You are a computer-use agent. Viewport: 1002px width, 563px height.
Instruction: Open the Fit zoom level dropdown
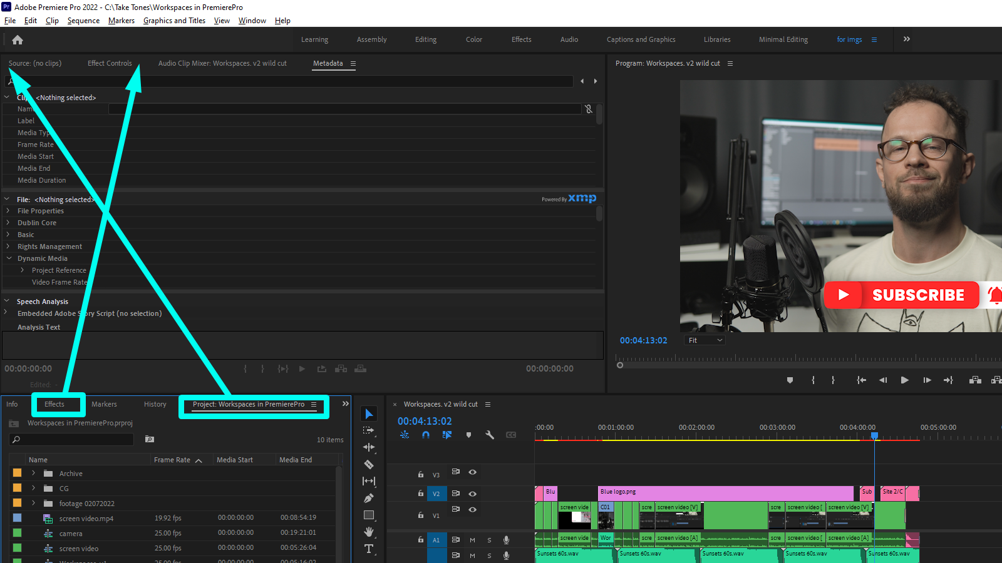[705, 340]
